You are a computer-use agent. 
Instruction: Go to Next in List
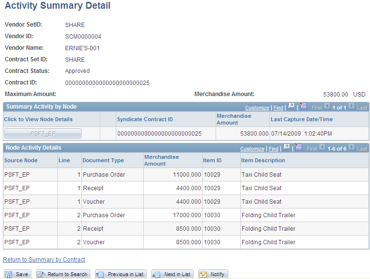pyautogui.click(x=172, y=274)
